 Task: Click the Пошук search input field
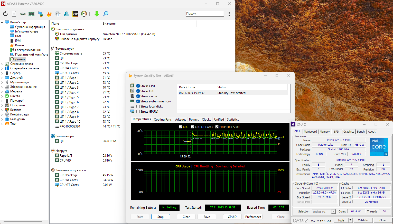204,14
